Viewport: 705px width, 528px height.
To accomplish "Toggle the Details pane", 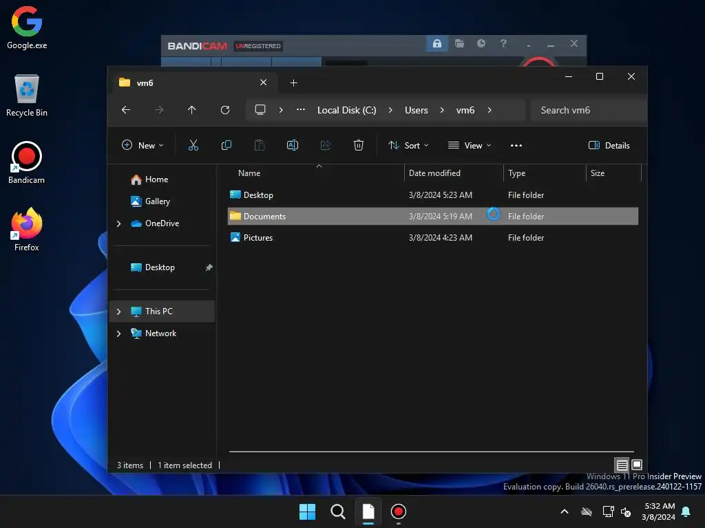I will (609, 146).
